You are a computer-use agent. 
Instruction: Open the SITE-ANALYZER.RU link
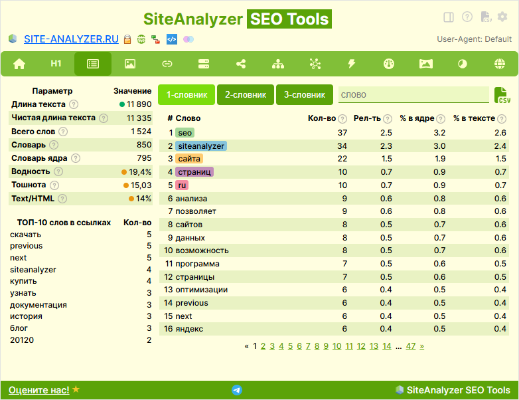71,39
